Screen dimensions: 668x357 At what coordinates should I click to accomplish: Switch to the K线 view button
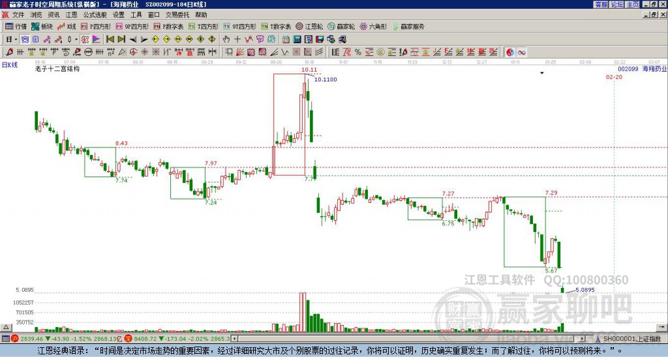[66, 26]
